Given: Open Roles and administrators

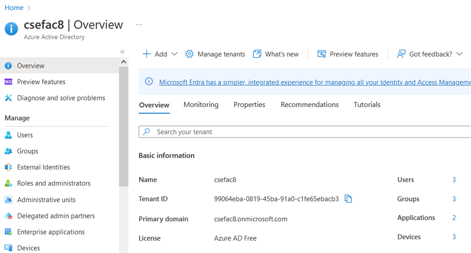Looking at the screenshot, I should pyautogui.click(x=53, y=183).
